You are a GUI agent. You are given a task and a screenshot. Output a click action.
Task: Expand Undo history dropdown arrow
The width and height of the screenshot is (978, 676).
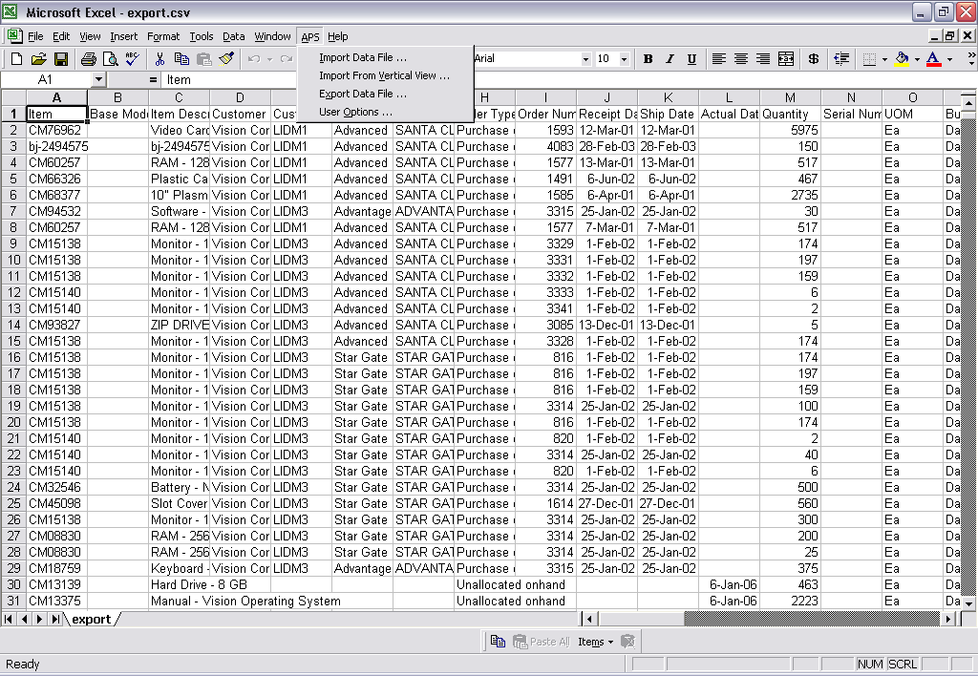(269, 59)
